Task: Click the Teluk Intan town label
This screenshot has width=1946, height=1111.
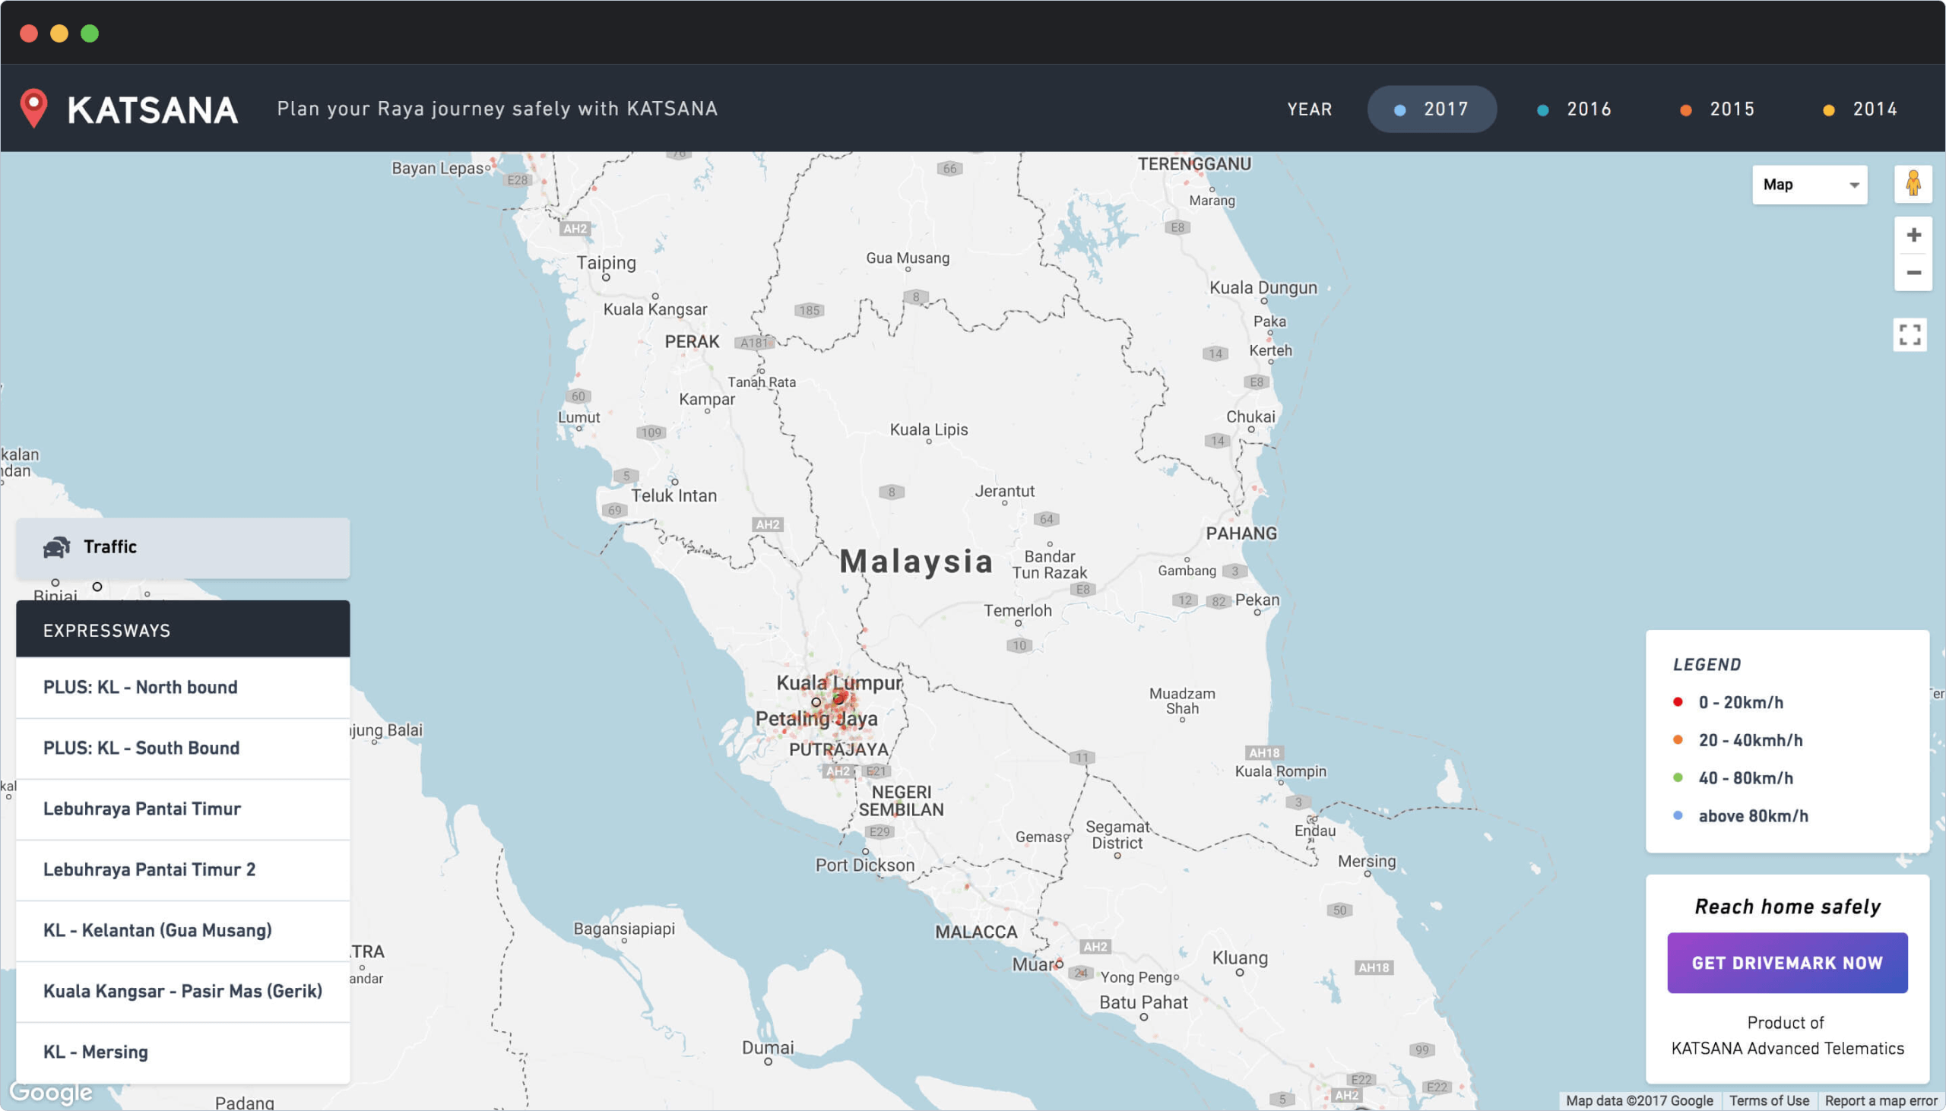Action: tap(673, 496)
